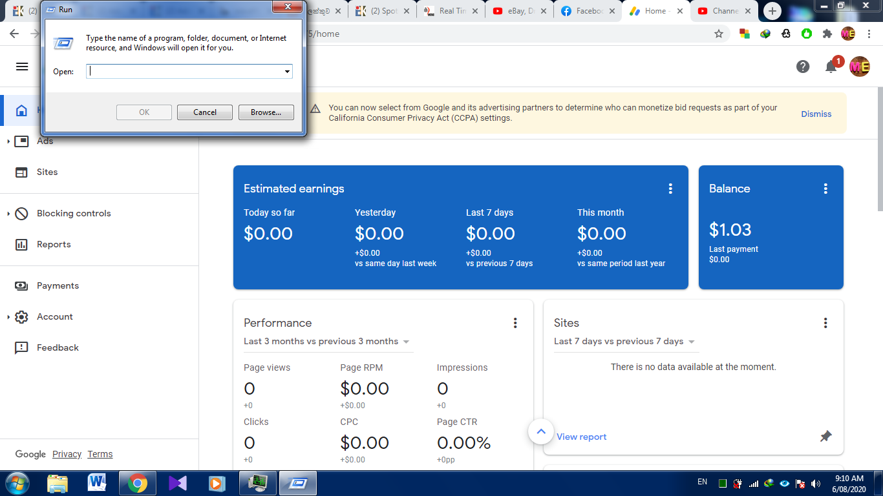Pin the Sites card

(825, 437)
